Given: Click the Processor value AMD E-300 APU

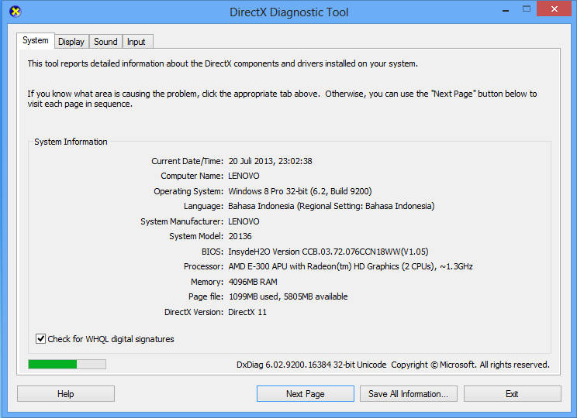Looking at the screenshot, I should 351,266.
